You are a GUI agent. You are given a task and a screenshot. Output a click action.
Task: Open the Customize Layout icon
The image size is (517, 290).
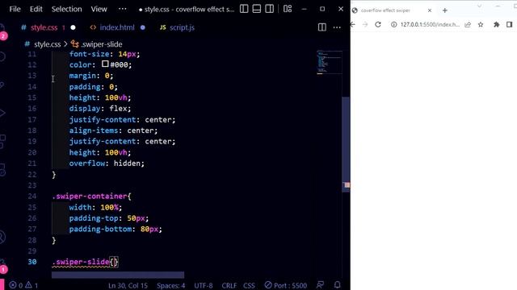click(x=288, y=9)
